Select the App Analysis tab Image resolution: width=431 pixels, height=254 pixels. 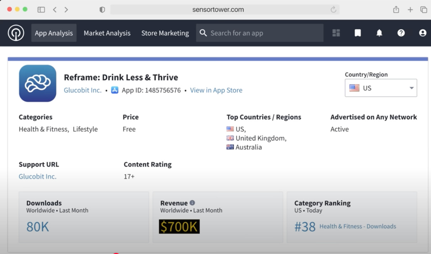[54, 33]
